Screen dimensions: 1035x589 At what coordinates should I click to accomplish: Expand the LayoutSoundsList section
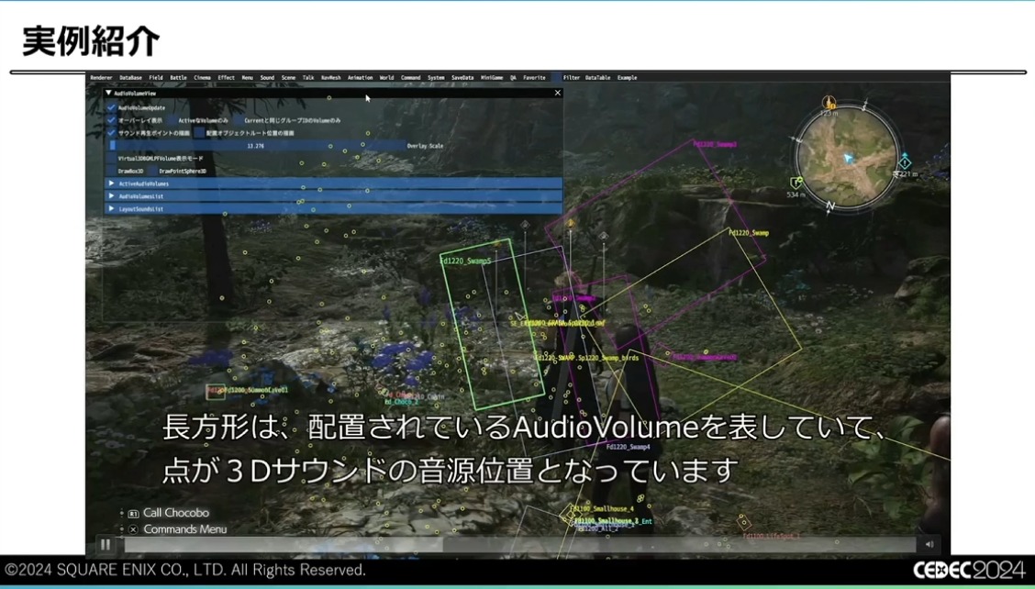tap(334, 208)
